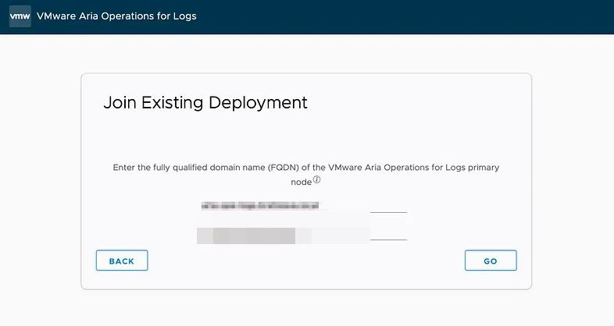Click the word node beside info icon
This screenshot has width=614, height=326.
coord(301,181)
